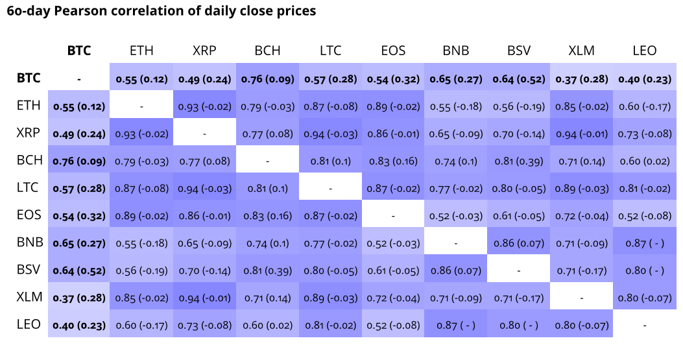
Task: Click the BNB row label
Action: [29, 243]
